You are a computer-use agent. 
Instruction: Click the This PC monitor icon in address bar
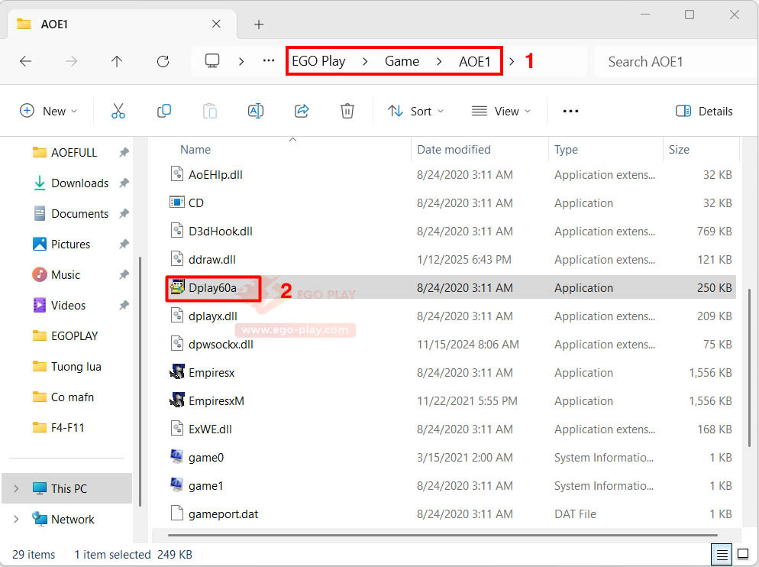(x=212, y=61)
